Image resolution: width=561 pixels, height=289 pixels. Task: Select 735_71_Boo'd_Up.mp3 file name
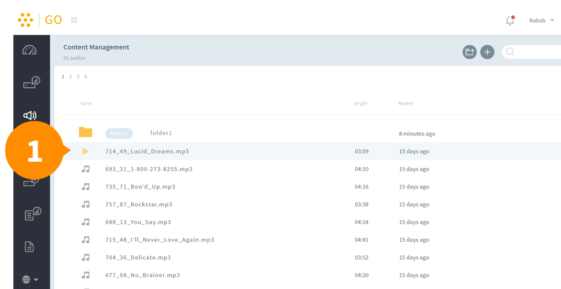[x=140, y=187]
